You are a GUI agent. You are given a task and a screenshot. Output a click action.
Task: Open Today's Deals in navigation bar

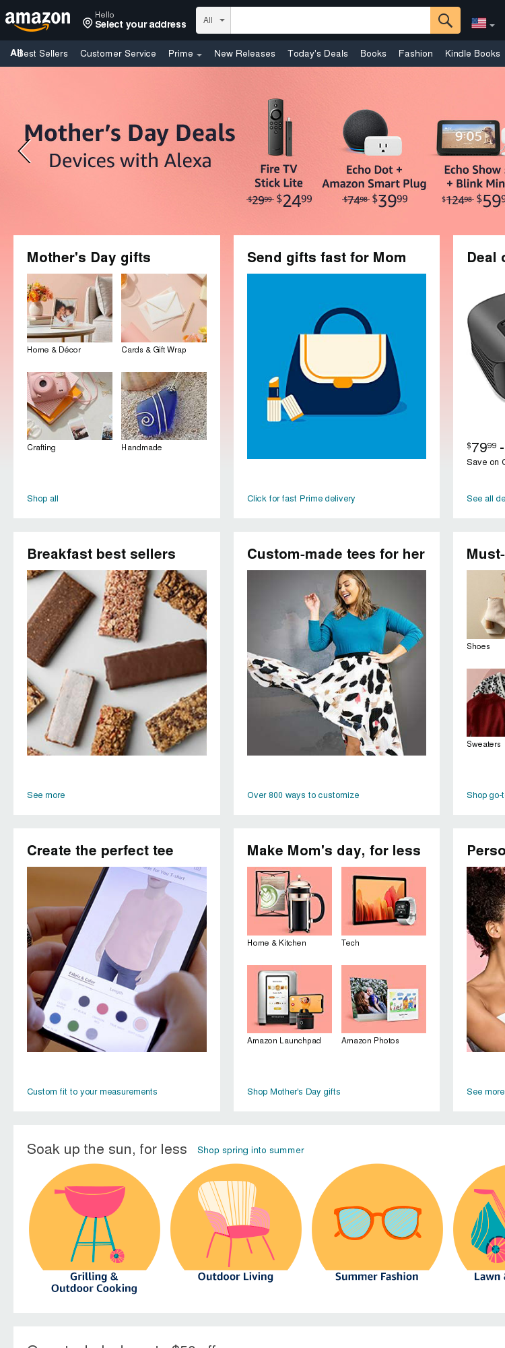tap(318, 53)
